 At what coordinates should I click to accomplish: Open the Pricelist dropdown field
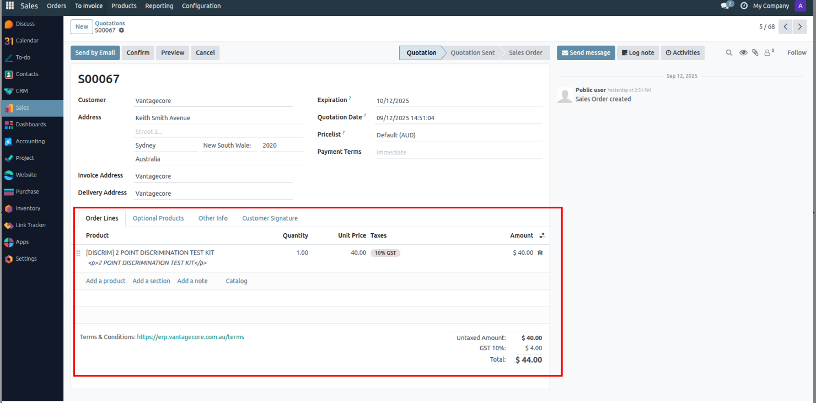(x=458, y=135)
